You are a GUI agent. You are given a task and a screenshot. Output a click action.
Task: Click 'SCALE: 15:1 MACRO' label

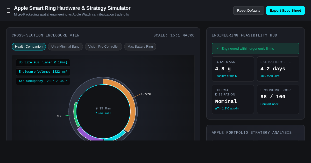coord(174,35)
